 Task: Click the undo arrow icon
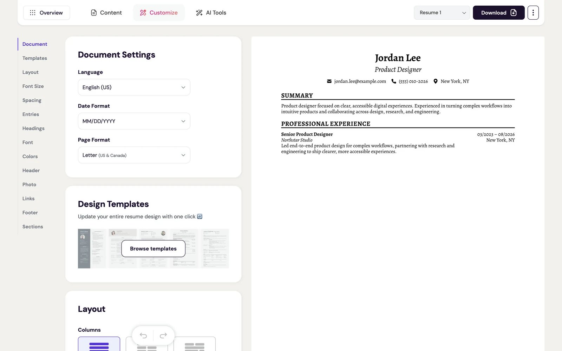click(x=143, y=336)
